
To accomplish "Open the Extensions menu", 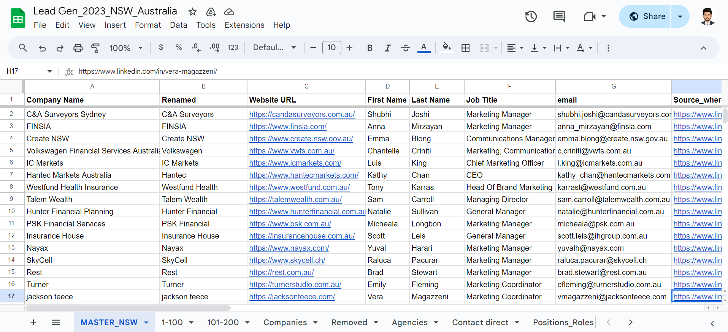I will (244, 25).
